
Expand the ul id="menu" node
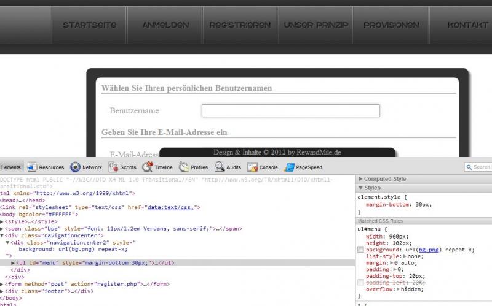pyautogui.click(x=13, y=263)
